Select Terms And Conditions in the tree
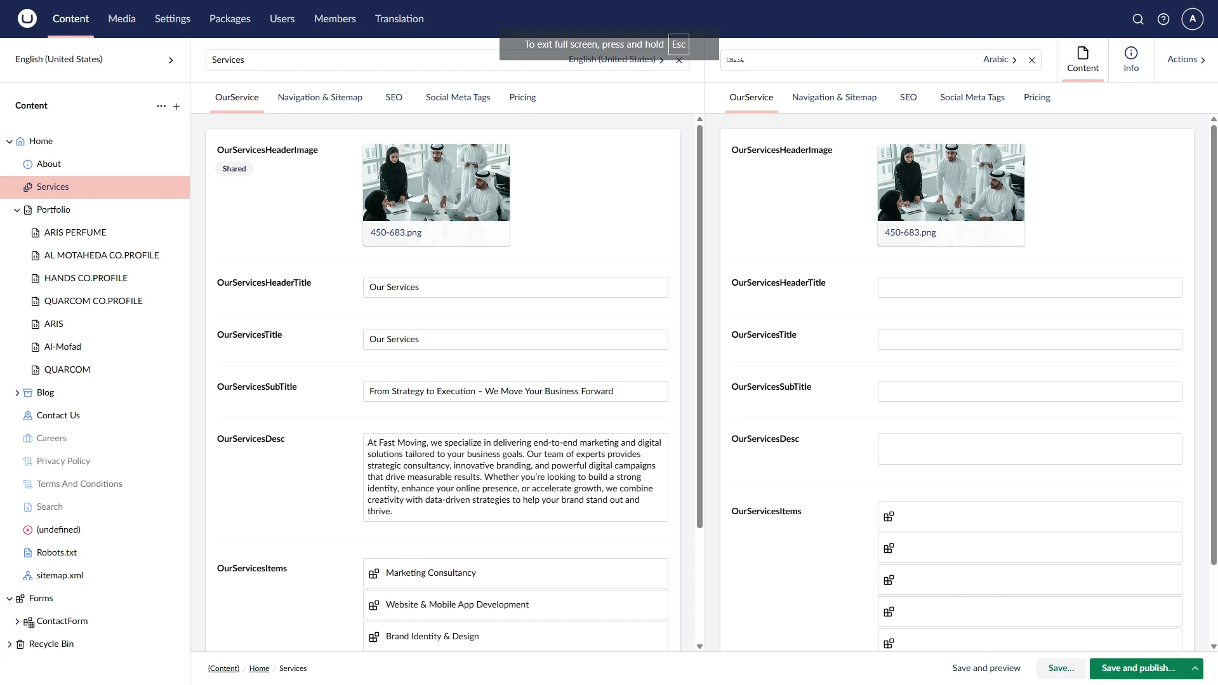The image size is (1218, 685). coord(79,484)
